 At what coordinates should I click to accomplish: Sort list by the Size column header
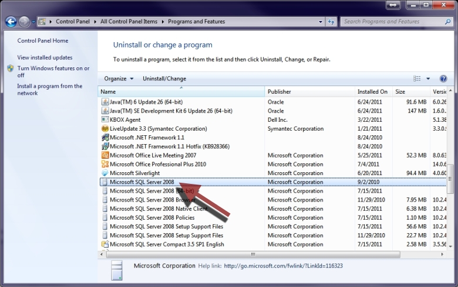click(411, 92)
